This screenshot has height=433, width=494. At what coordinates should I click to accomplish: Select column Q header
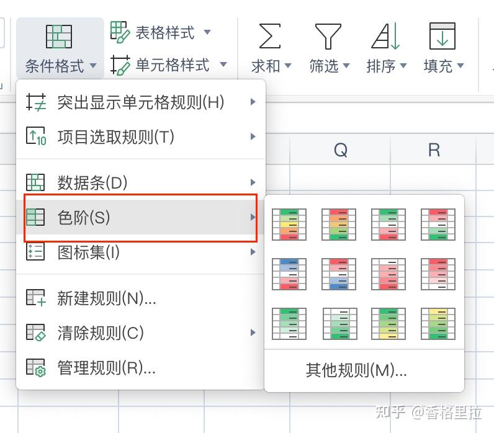tap(340, 150)
